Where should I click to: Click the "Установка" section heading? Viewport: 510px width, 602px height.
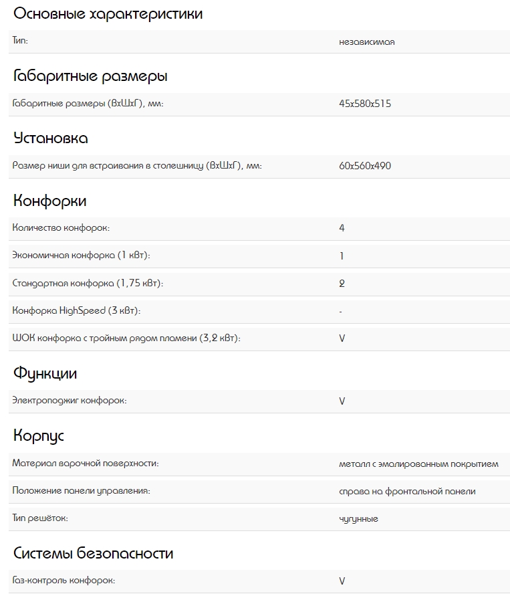click(51, 138)
